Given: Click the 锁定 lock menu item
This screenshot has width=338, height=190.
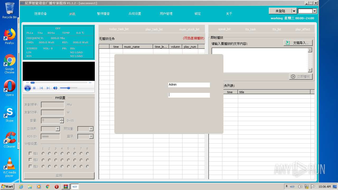Looking at the screenshot, I should coord(198,14).
